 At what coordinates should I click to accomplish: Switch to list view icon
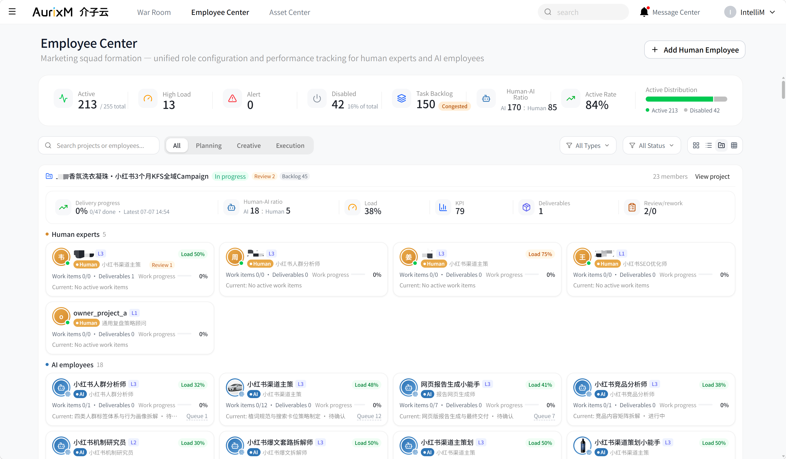[709, 145]
